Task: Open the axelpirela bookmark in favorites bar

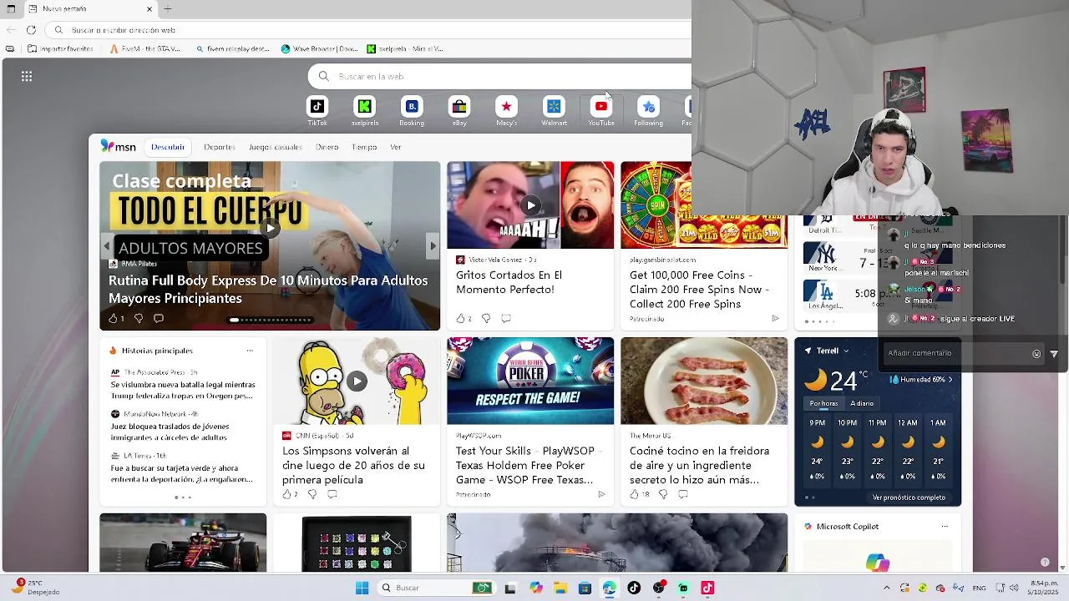Action: pyautogui.click(x=405, y=49)
